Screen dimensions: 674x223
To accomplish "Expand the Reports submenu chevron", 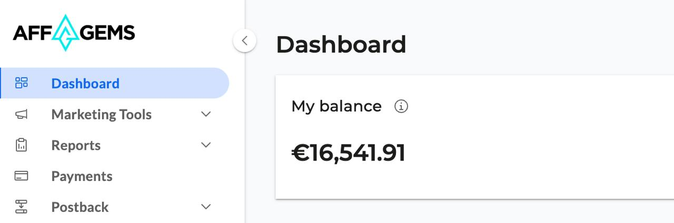I will [x=206, y=145].
